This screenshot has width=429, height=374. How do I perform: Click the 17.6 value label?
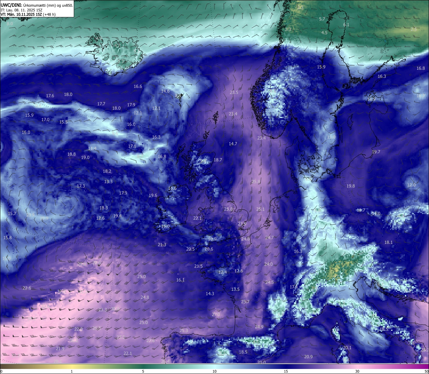pyautogui.click(x=50, y=96)
